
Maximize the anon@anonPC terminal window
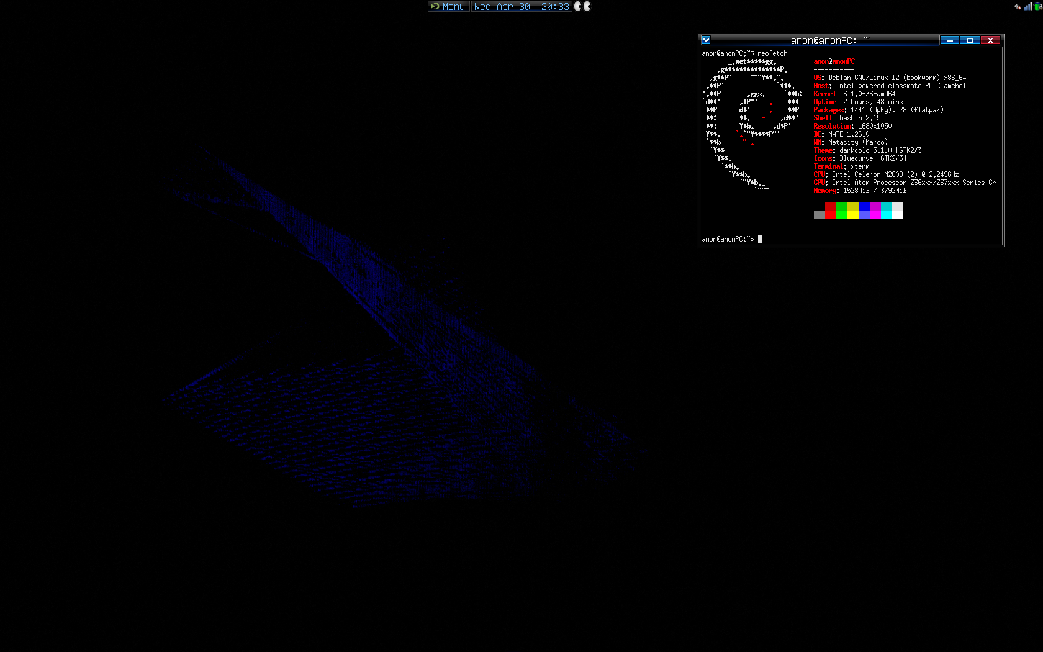(x=970, y=40)
